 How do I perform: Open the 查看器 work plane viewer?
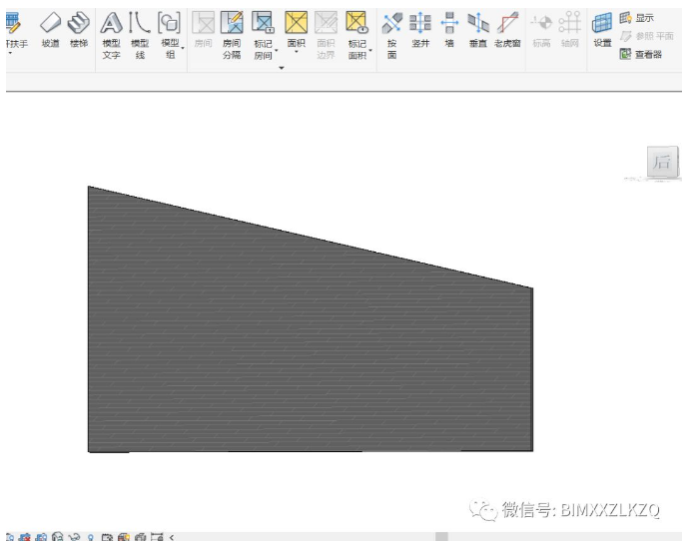pos(640,54)
